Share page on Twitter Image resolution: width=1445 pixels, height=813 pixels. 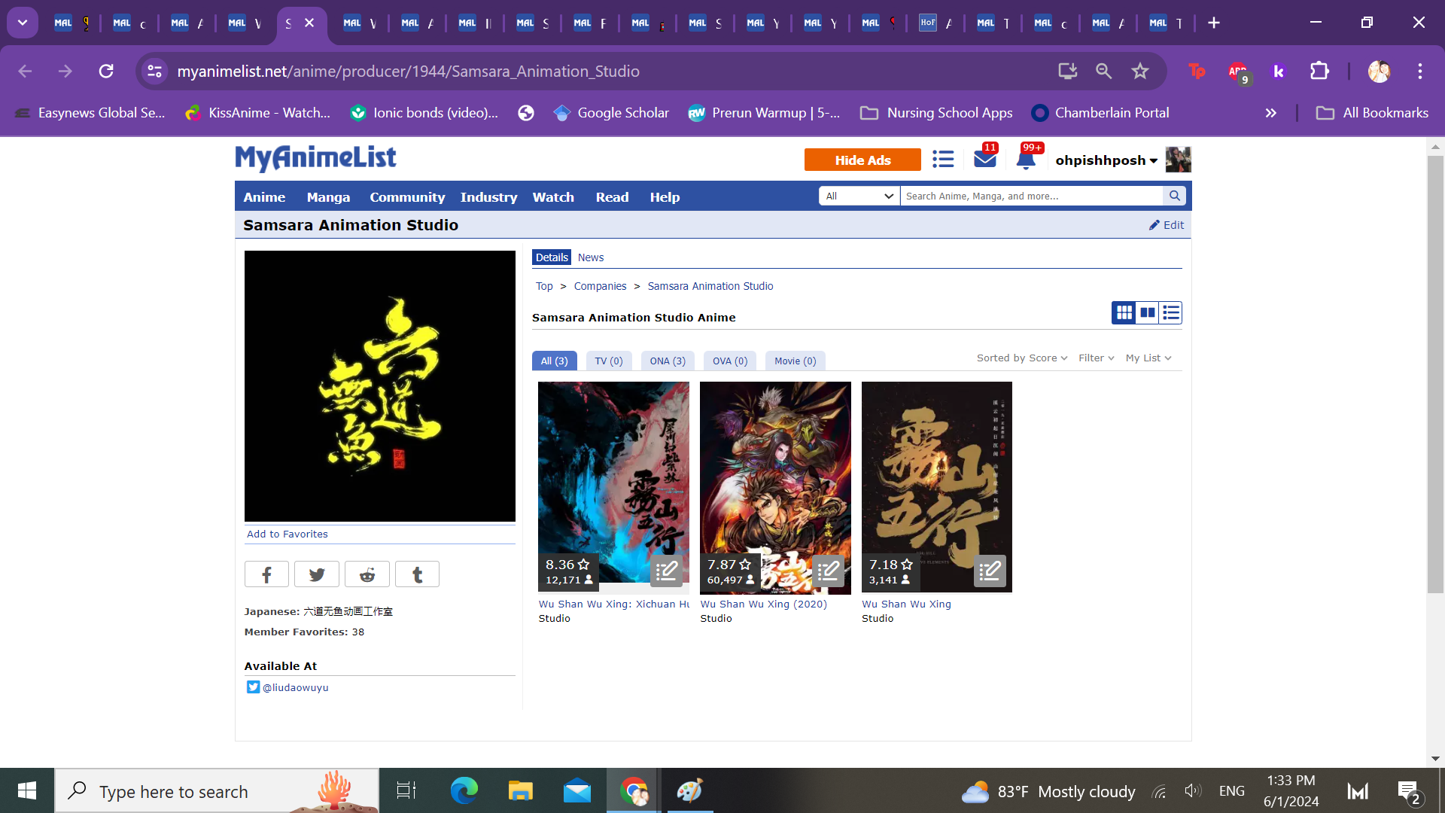[x=317, y=574]
